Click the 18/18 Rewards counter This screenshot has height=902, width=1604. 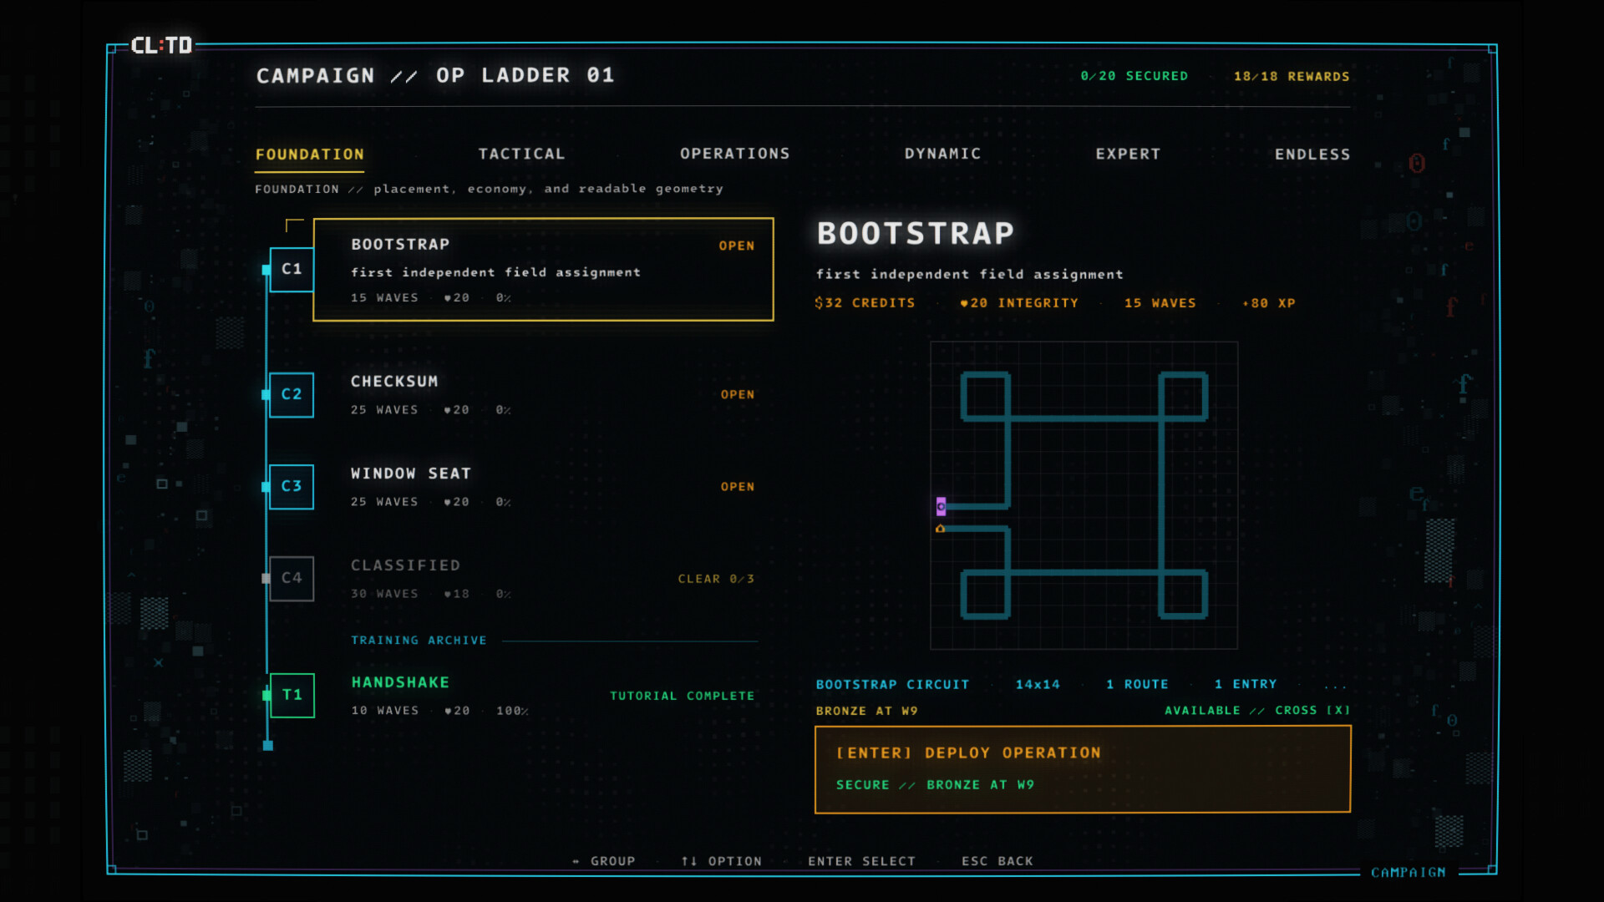click(x=1292, y=76)
